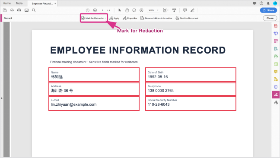Click the Help question mark icon
Viewport: 280px width, 158px height.
click(261, 3)
